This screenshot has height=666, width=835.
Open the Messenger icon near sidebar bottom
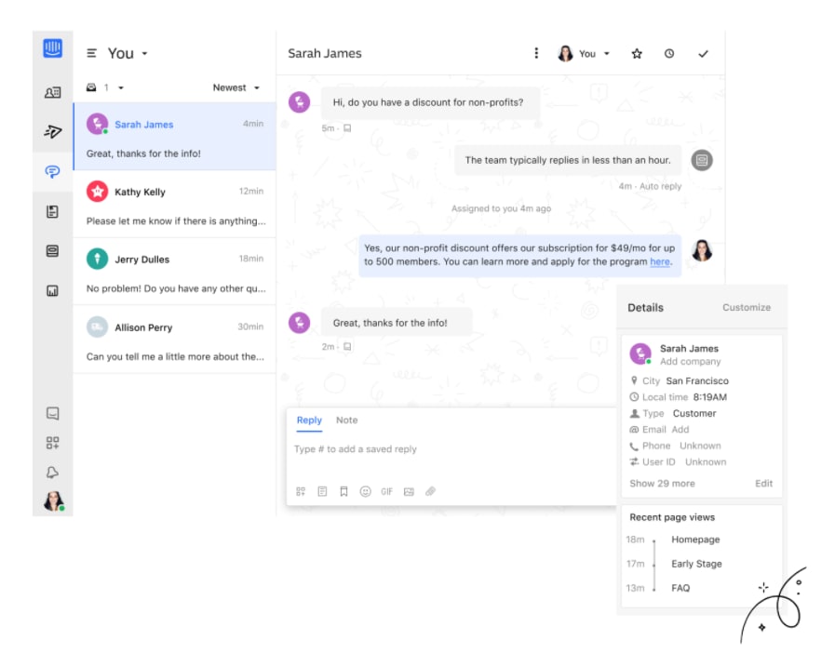pos(52,413)
